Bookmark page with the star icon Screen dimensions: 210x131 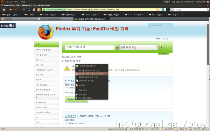click(160, 10)
